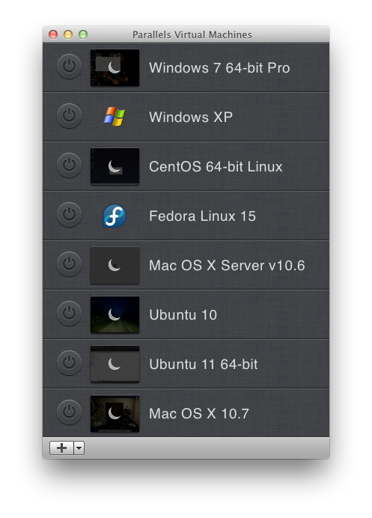Click the Ubuntu 10 power icon
372x518 pixels.
pos(69,314)
